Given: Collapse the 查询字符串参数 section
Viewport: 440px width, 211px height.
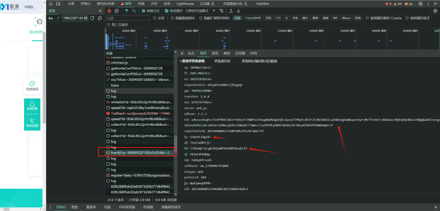Looking at the screenshot, I should pyautogui.click(x=193, y=61).
